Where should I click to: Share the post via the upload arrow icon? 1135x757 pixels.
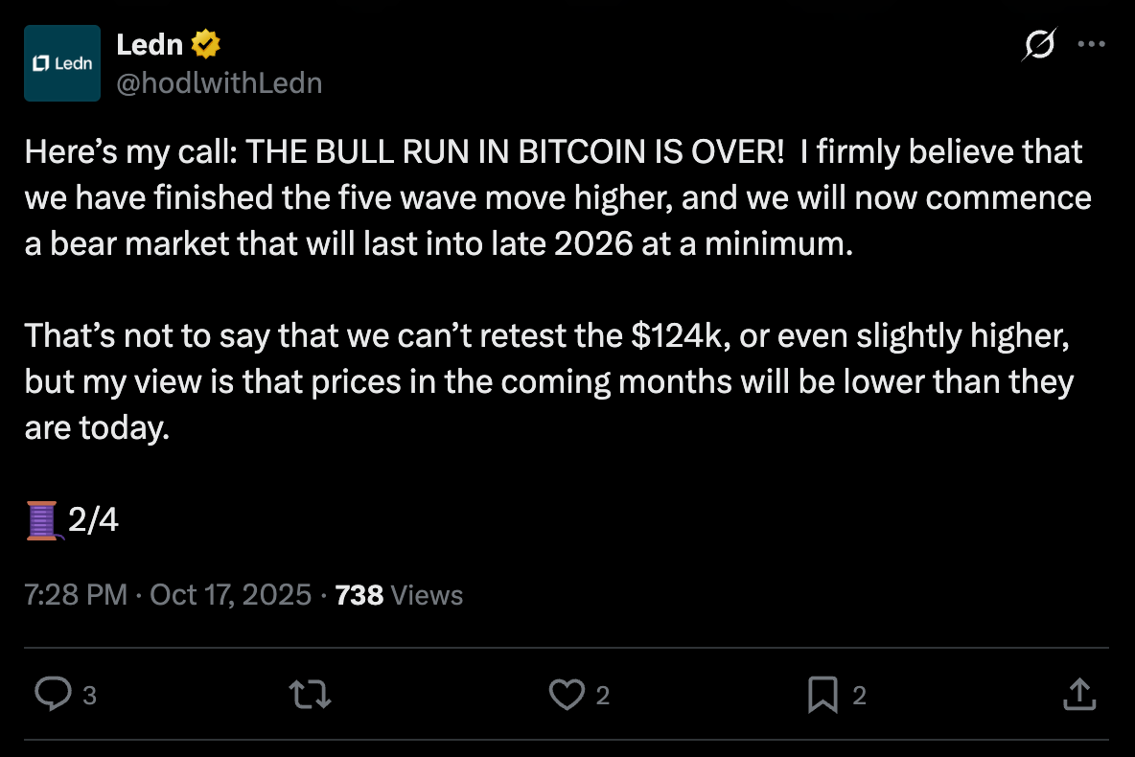(x=1079, y=695)
